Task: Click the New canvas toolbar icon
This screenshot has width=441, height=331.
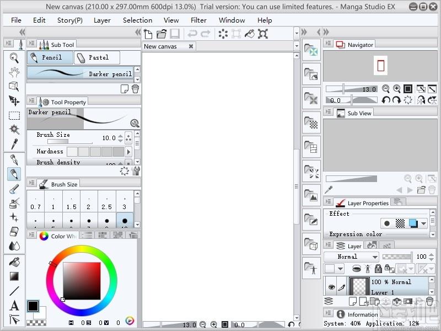Action: 148,34
